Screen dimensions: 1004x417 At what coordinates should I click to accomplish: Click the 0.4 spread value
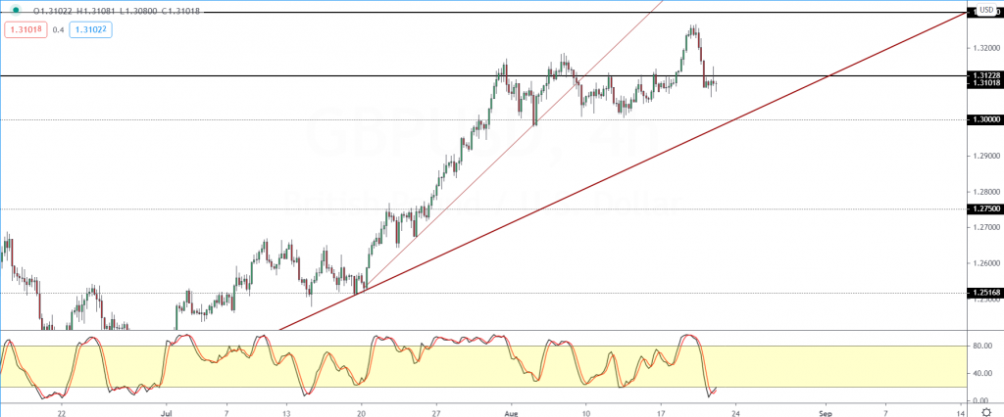click(x=58, y=29)
